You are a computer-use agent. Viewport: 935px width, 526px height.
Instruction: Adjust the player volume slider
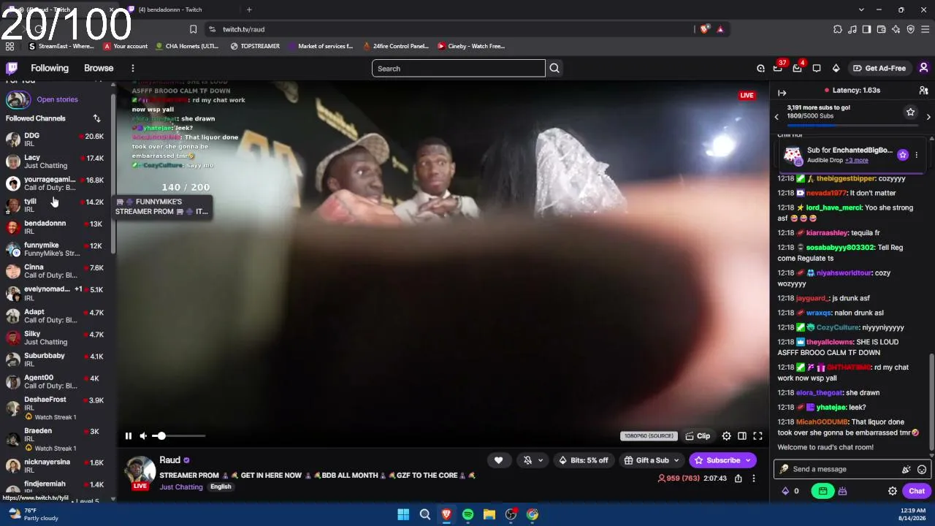point(179,436)
